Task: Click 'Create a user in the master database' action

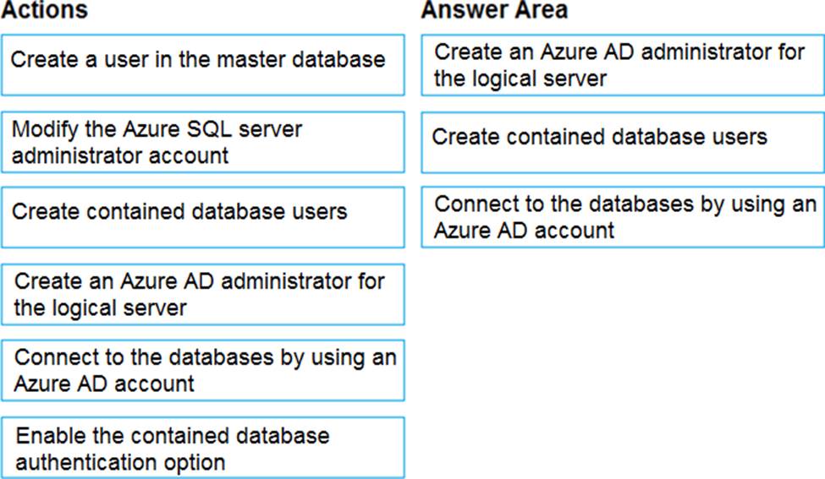Action: click(202, 65)
